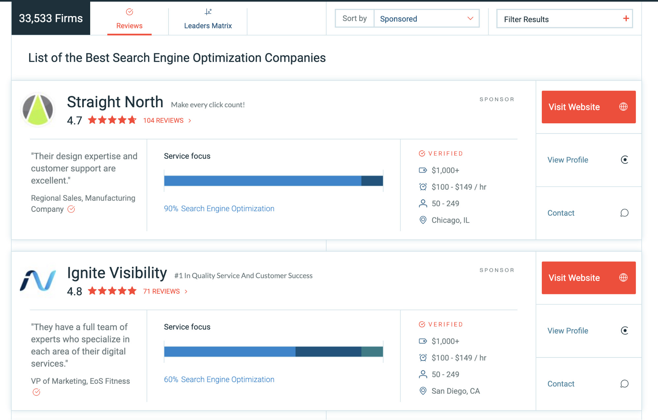Viewport: 658px width, 420px height.
Task: Switch to the Reviews tab
Action: 129,18
